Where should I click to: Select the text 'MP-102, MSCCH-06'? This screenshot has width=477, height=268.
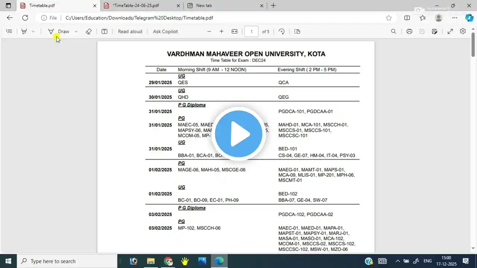point(199,228)
